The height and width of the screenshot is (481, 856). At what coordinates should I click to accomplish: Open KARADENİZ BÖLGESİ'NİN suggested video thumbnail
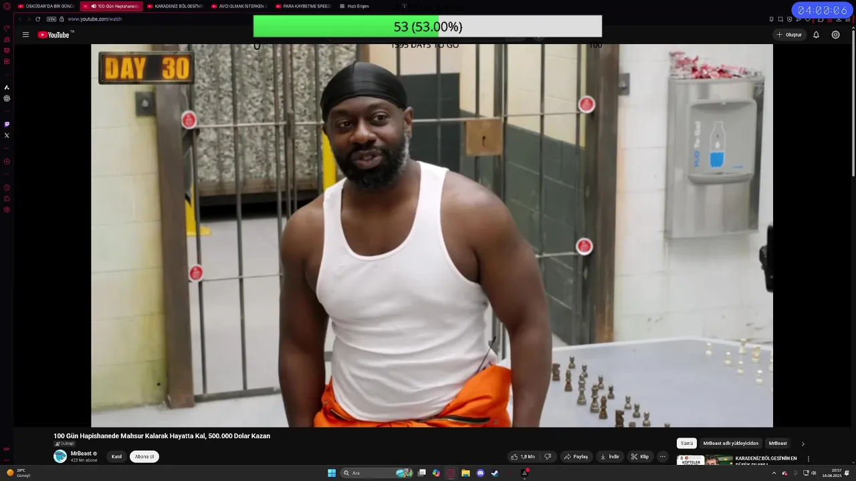(705, 460)
